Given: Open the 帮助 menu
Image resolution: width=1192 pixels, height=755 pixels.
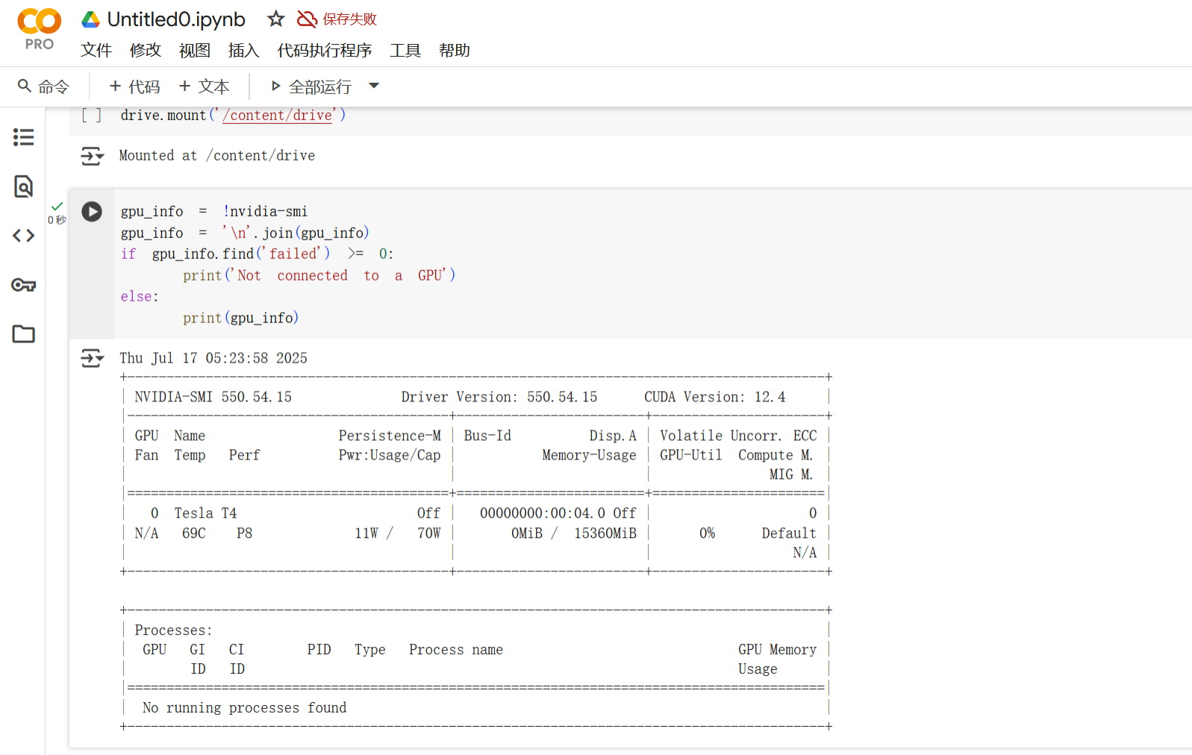Looking at the screenshot, I should point(455,50).
